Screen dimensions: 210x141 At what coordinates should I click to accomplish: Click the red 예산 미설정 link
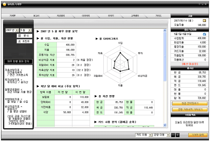point(189,64)
